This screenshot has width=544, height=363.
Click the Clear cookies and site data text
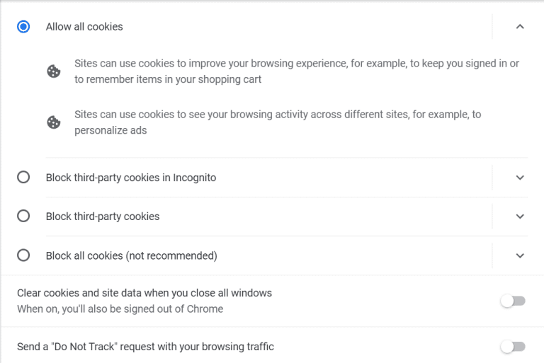(144, 293)
